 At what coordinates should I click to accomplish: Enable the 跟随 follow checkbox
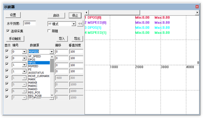[x=49, y=31]
